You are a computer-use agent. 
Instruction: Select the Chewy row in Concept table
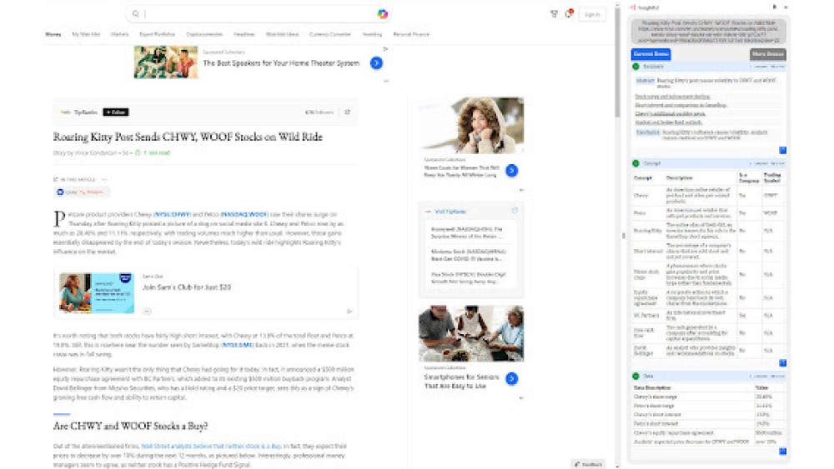[x=708, y=196]
